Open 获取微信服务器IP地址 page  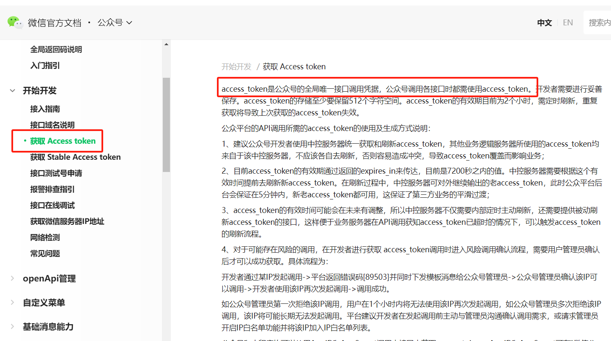(67, 221)
